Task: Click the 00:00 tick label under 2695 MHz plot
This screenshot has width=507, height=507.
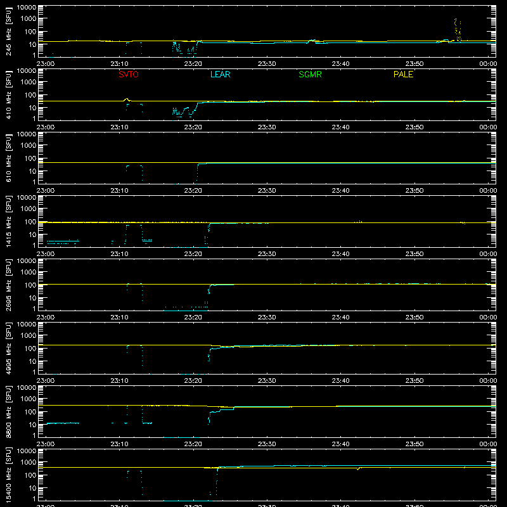Action: click(x=488, y=318)
